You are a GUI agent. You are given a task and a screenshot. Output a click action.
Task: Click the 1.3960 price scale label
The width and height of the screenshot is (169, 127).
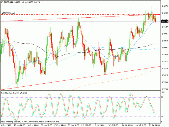(165, 55)
